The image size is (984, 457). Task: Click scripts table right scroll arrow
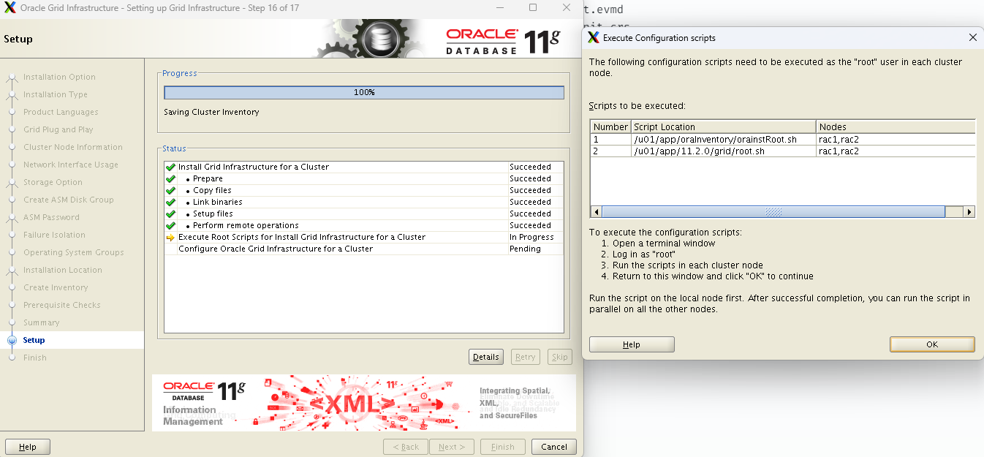pos(969,211)
